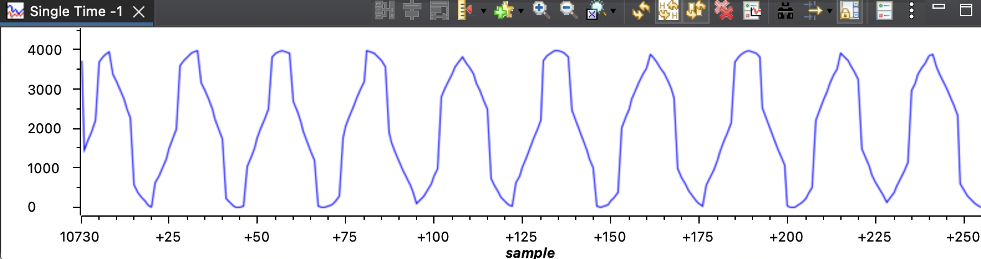
Task: Click the add graph star-plus icon
Action: pos(504,11)
